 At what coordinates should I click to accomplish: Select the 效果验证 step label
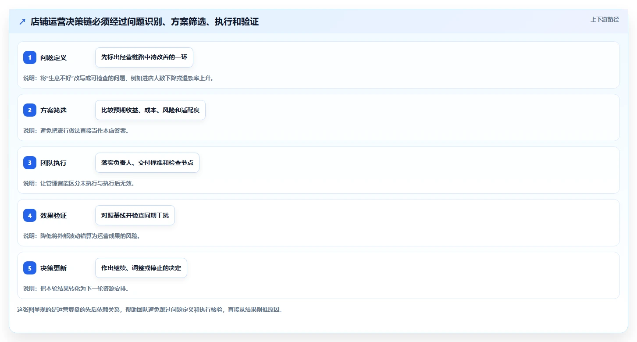point(53,215)
